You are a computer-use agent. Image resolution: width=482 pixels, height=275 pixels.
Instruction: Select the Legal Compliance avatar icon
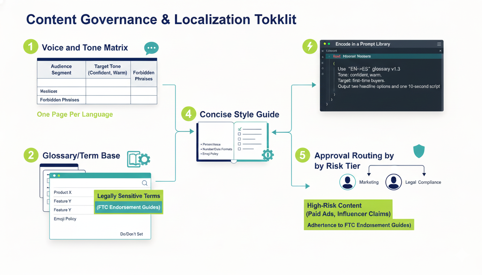(x=394, y=182)
